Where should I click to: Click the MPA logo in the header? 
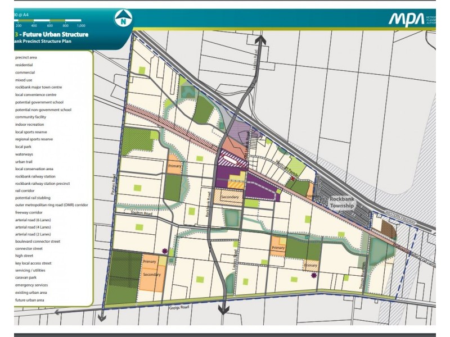[x=407, y=20]
